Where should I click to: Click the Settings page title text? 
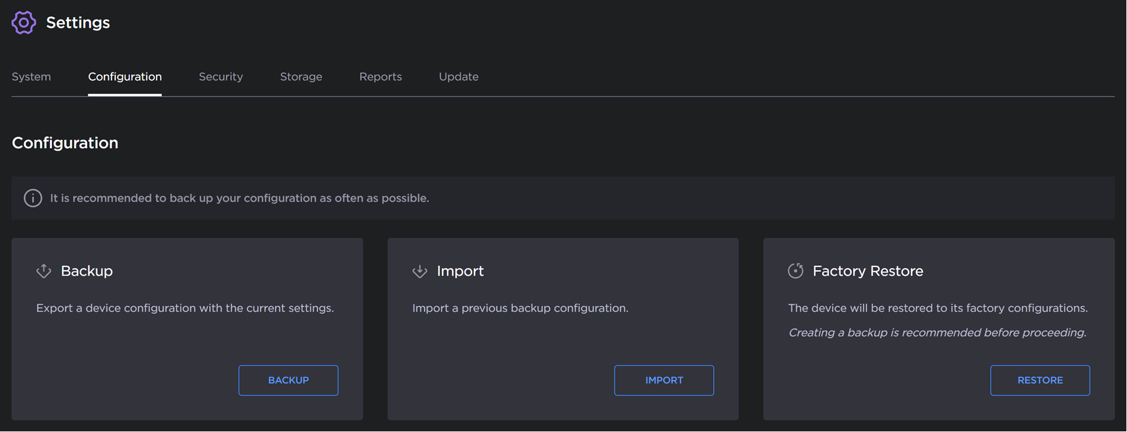pos(78,23)
